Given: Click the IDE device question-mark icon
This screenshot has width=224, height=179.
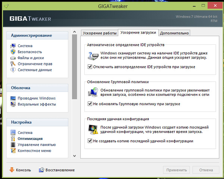Looking at the screenshot, I should point(93,56).
